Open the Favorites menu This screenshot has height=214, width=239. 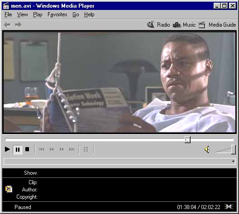57,14
